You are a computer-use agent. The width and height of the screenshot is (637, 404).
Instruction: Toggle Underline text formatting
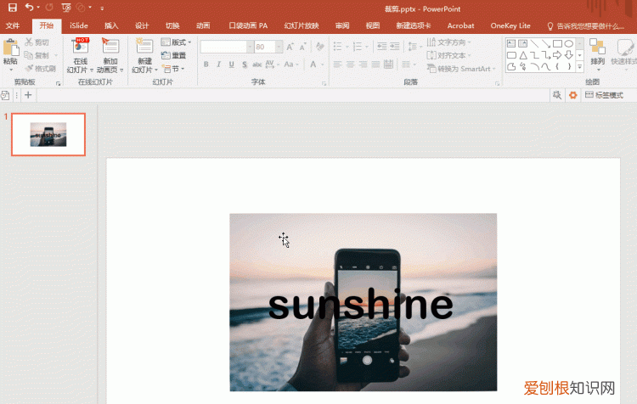232,65
